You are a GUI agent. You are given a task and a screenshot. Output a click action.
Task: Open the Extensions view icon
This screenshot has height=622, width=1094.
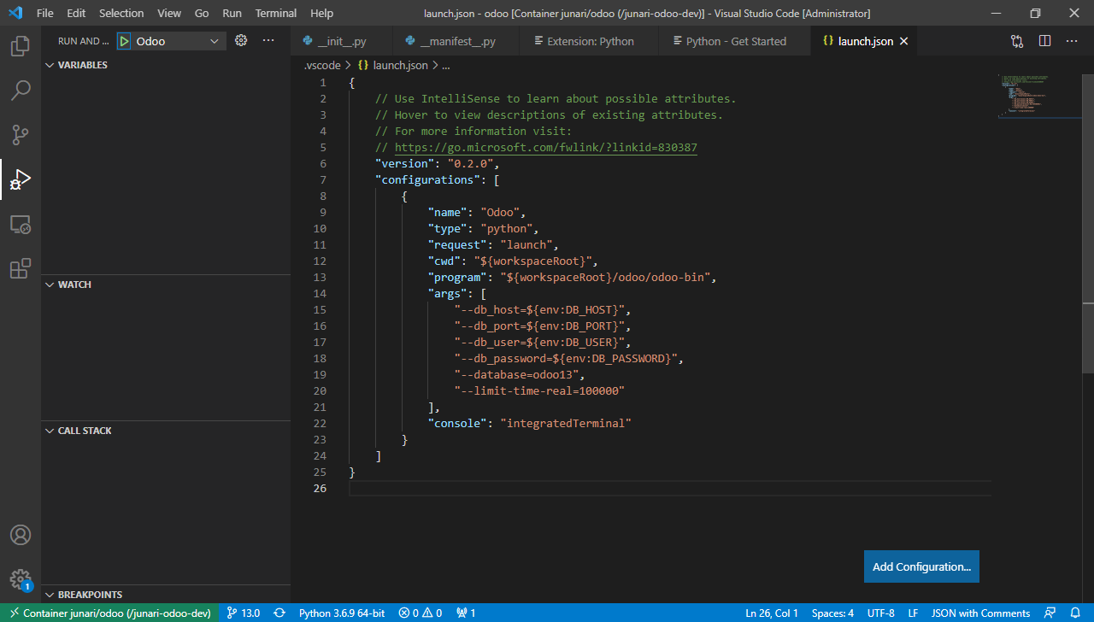(x=20, y=268)
